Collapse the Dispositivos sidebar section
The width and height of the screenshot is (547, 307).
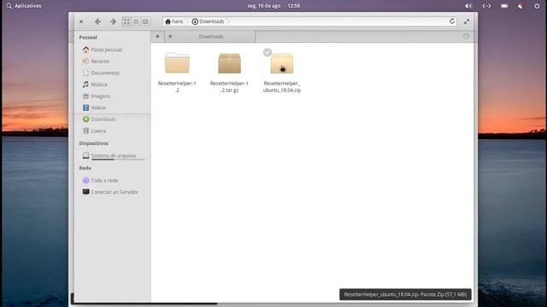click(x=93, y=143)
